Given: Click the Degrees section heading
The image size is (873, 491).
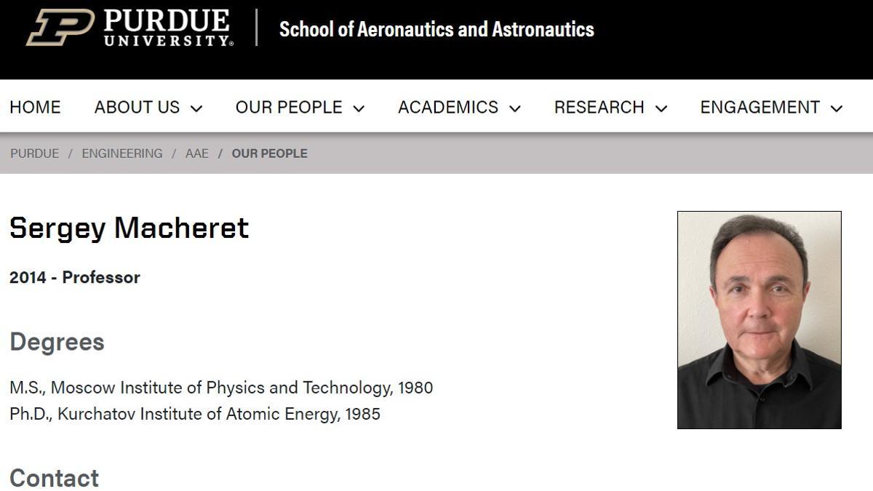Looking at the screenshot, I should (57, 342).
